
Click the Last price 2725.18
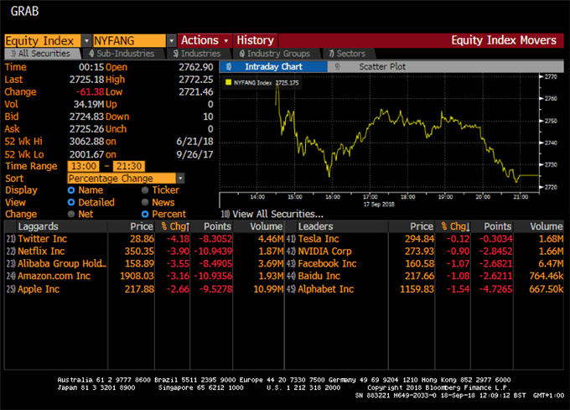(x=86, y=80)
